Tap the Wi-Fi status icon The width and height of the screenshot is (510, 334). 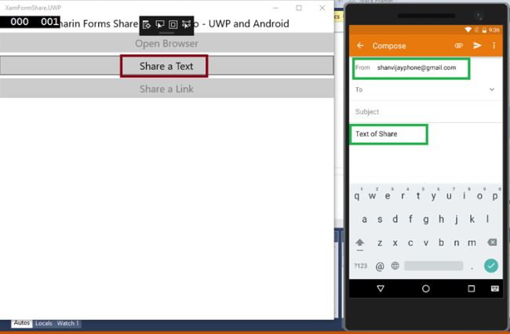coord(468,30)
